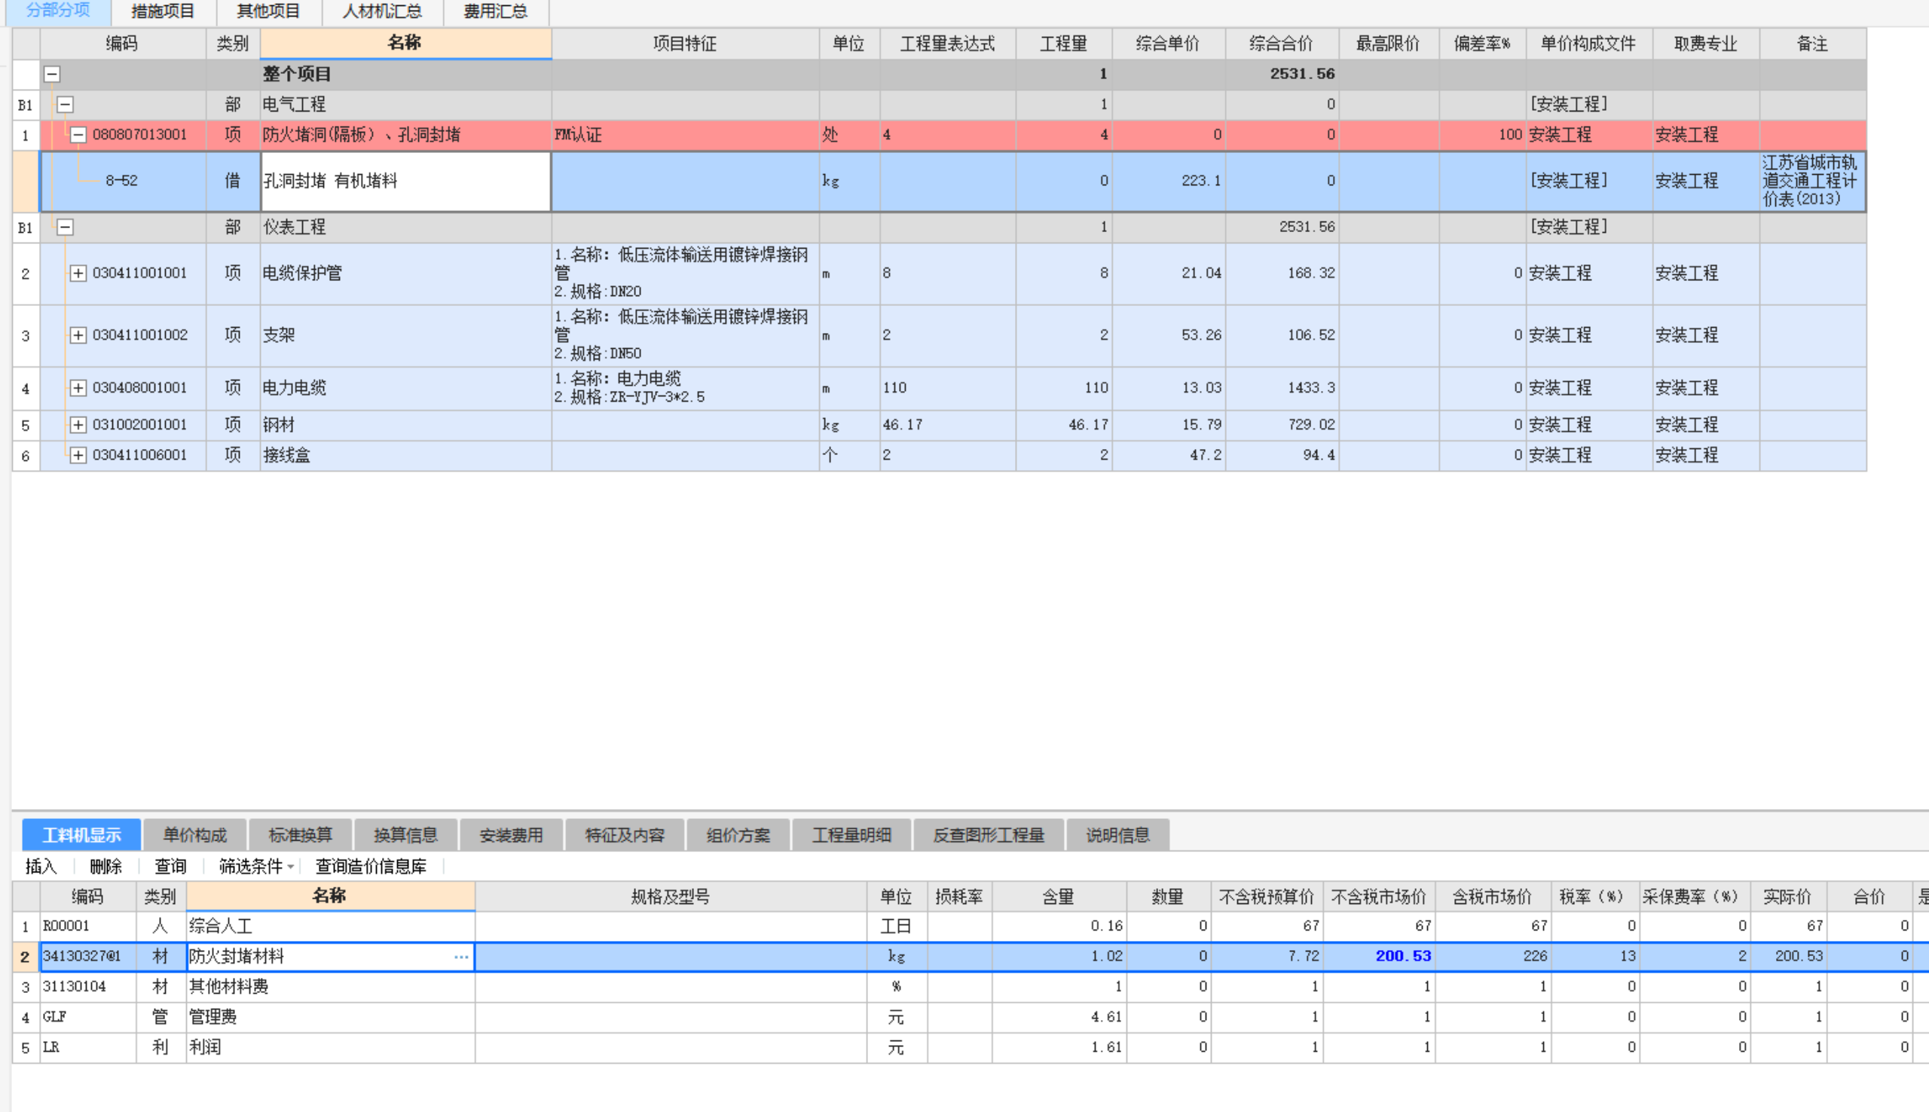
Task: Click 标准换算 icon tab
Action: (298, 834)
